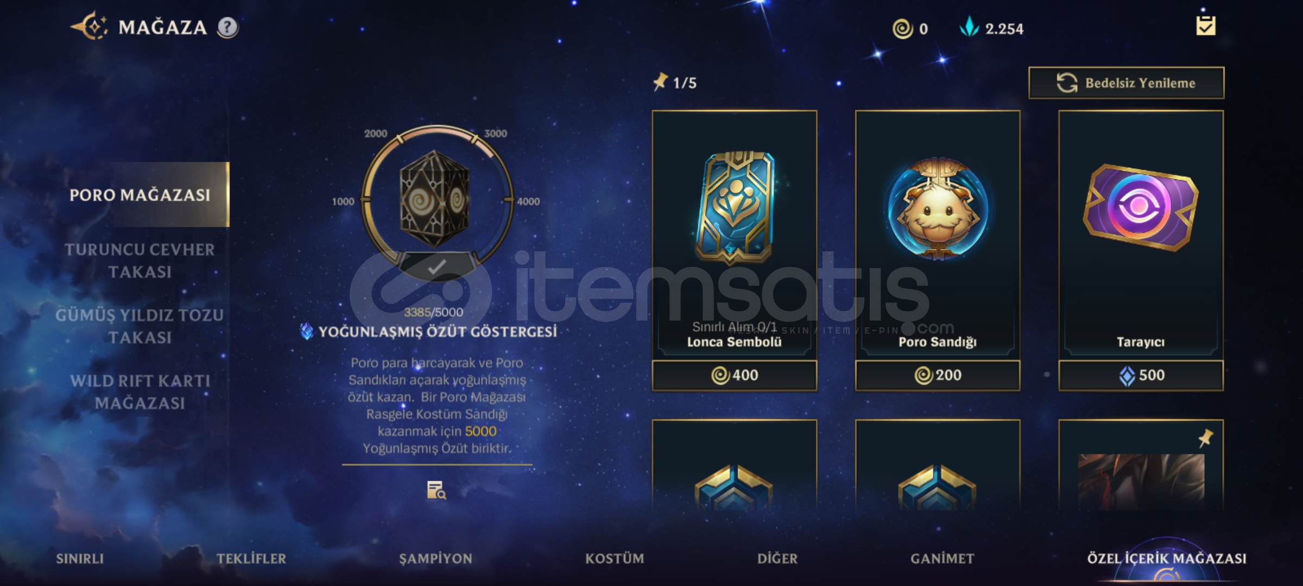
Task: Buy Poro Sandığı for 200 coins
Action: 938,375
